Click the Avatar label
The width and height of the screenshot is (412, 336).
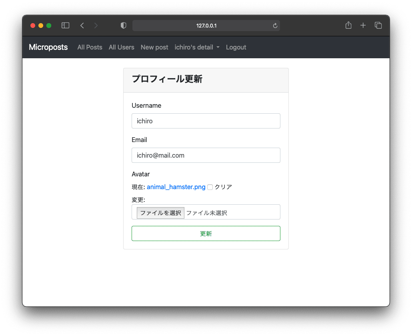140,174
